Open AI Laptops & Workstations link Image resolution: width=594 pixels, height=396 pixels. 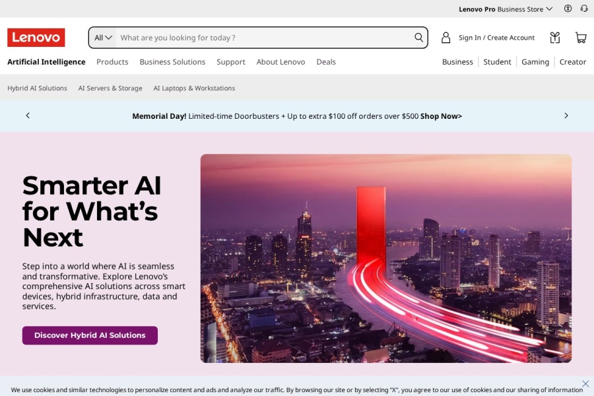tap(194, 88)
